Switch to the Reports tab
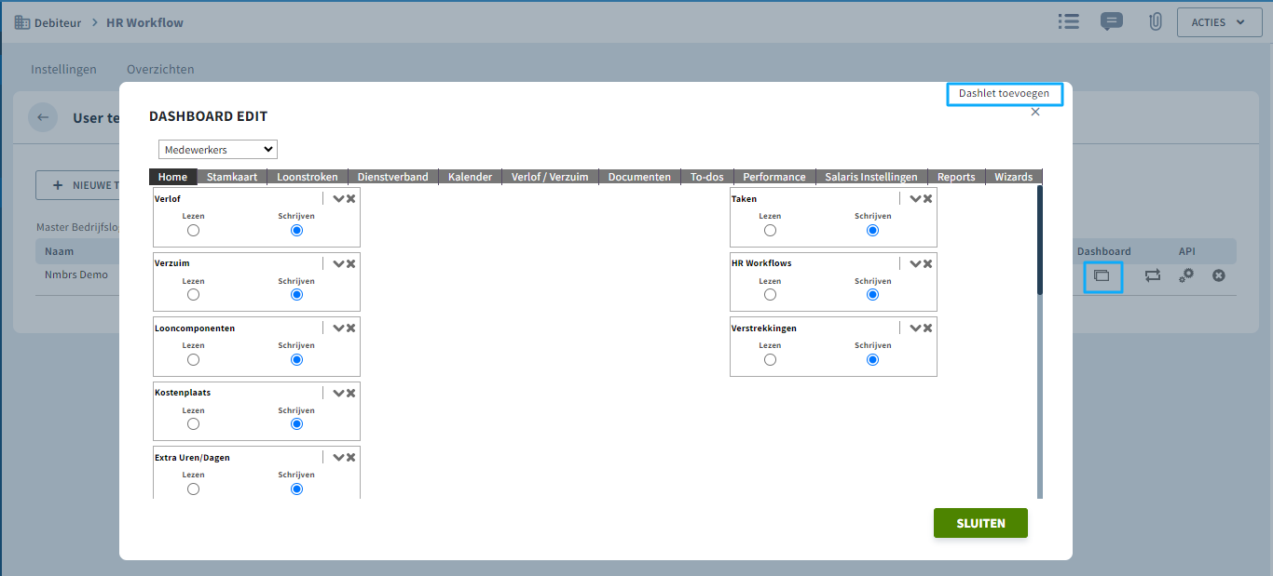Screen dimensions: 1273x576 pos(956,177)
